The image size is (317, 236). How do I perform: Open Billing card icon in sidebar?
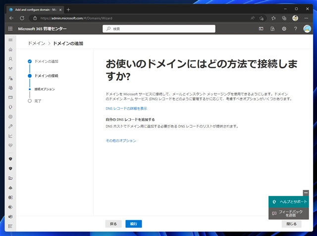[x=10, y=97]
